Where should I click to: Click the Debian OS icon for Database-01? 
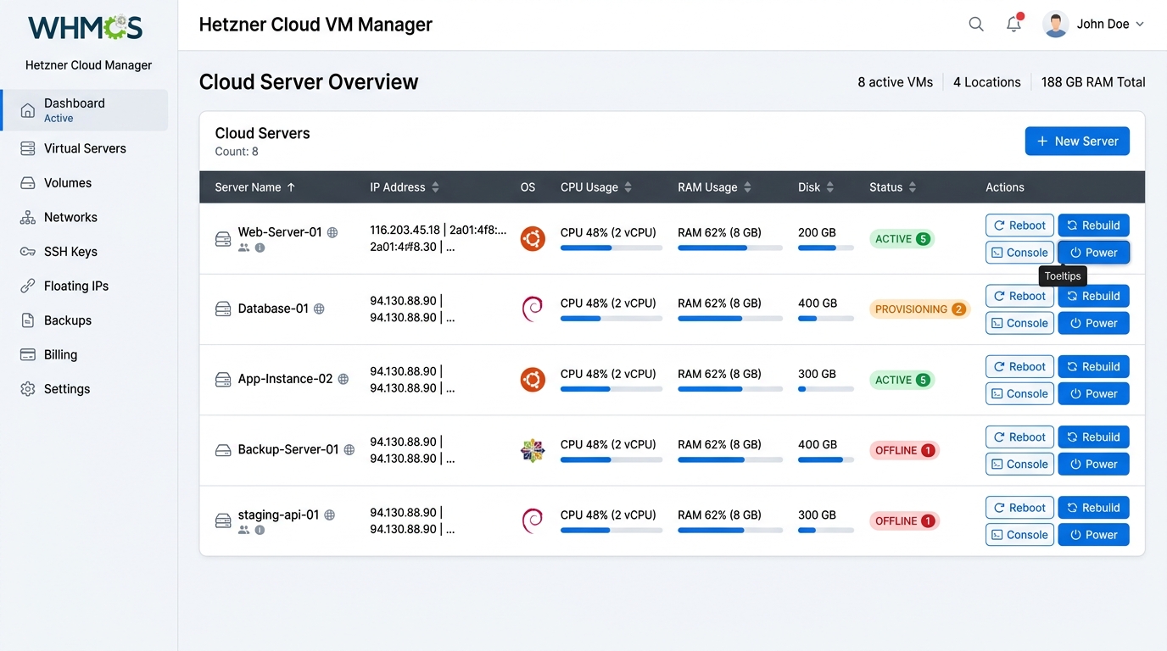[x=533, y=309]
